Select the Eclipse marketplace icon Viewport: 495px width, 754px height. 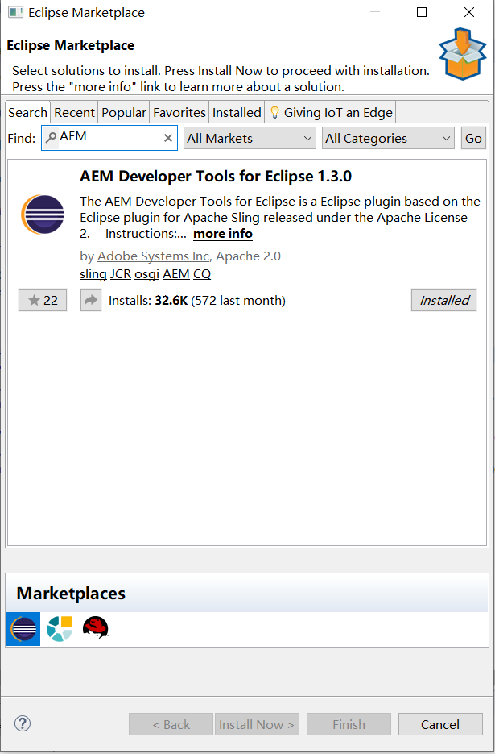[23, 629]
